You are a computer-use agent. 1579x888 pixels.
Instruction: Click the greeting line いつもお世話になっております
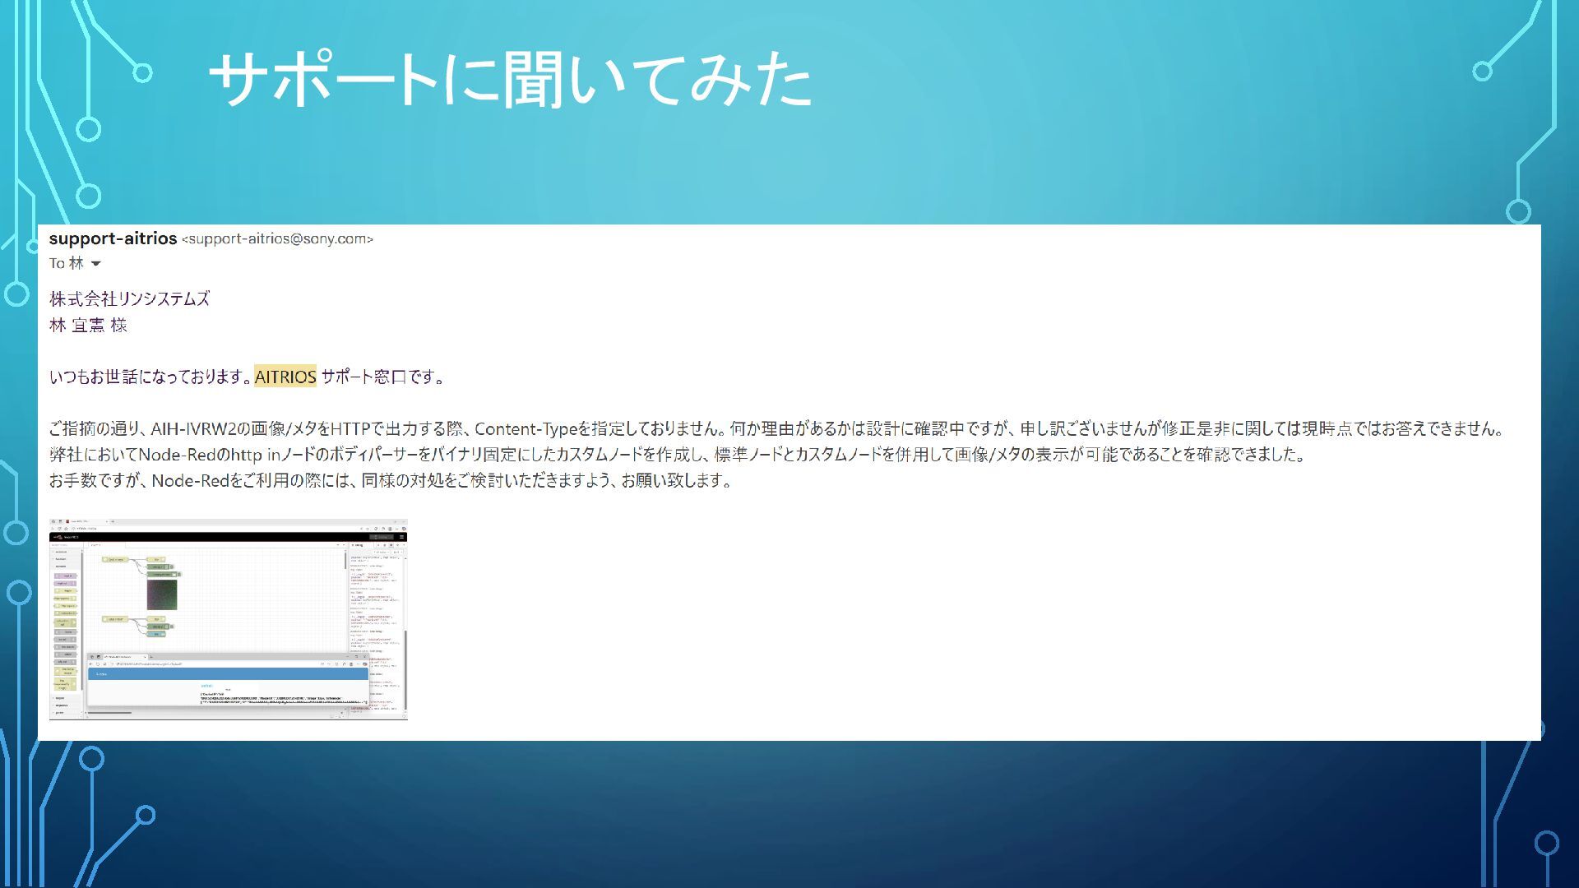pyautogui.click(x=248, y=377)
